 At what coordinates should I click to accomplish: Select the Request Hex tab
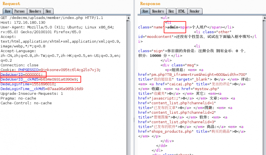(49, 11)
